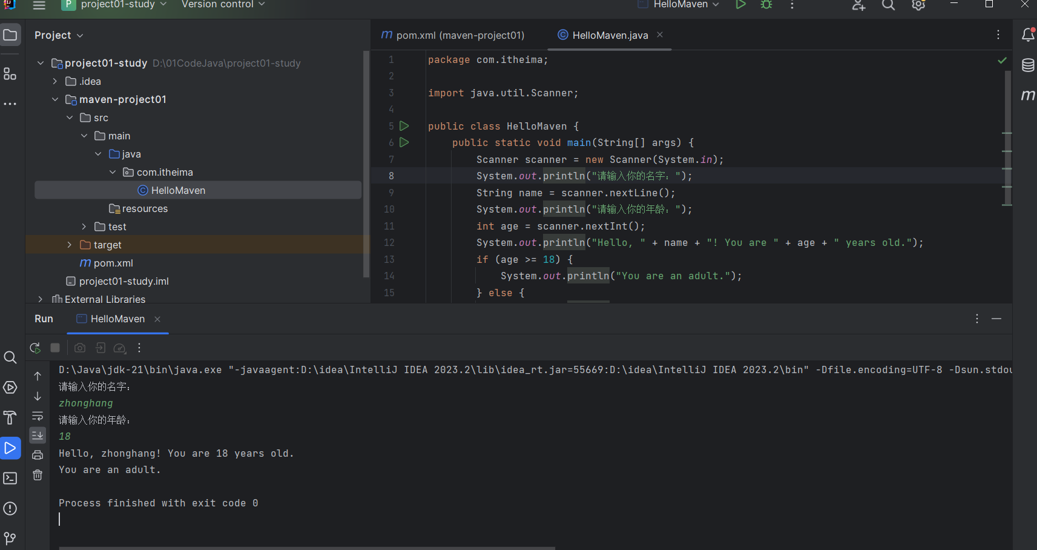The width and height of the screenshot is (1037, 550).
Task: Open IDE settings gear
Action: tap(918, 5)
